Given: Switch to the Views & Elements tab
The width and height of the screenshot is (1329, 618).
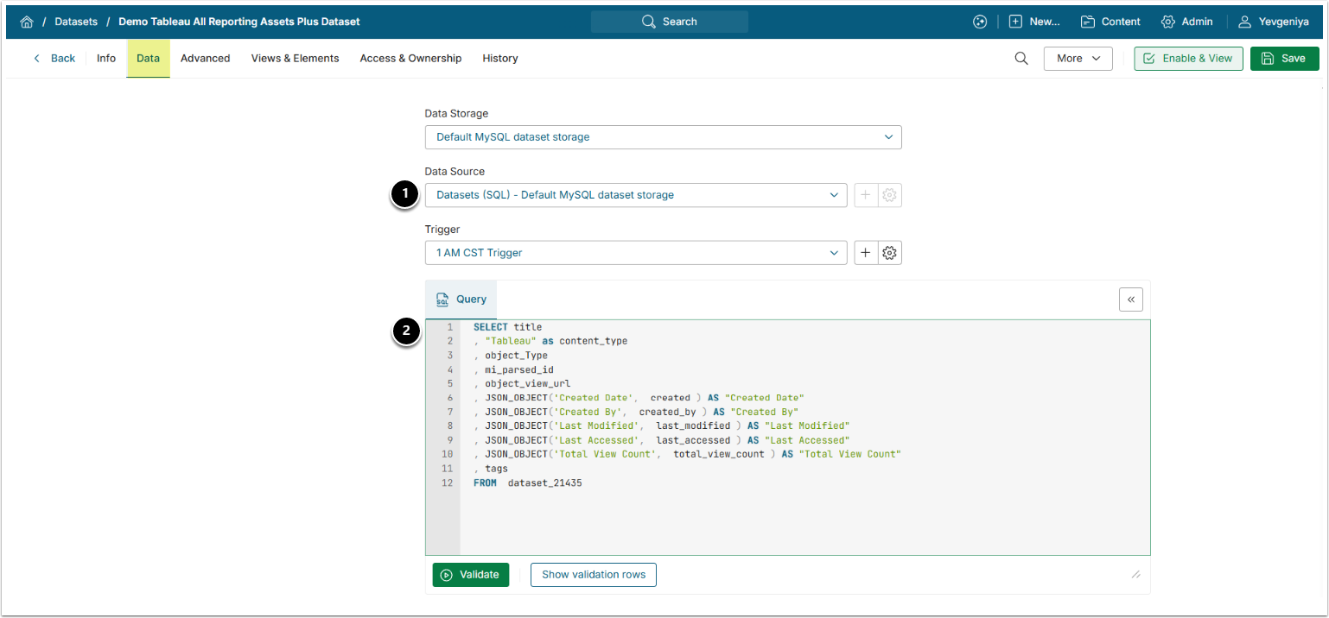Looking at the screenshot, I should pos(295,59).
